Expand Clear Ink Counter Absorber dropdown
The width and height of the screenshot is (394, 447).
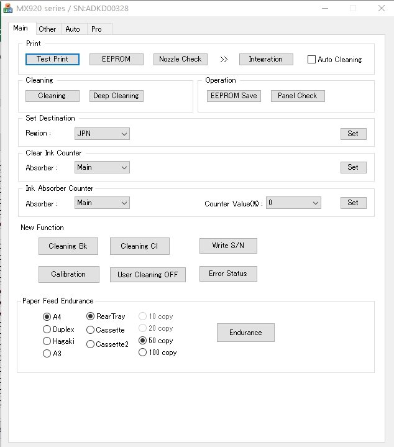[x=102, y=167]
